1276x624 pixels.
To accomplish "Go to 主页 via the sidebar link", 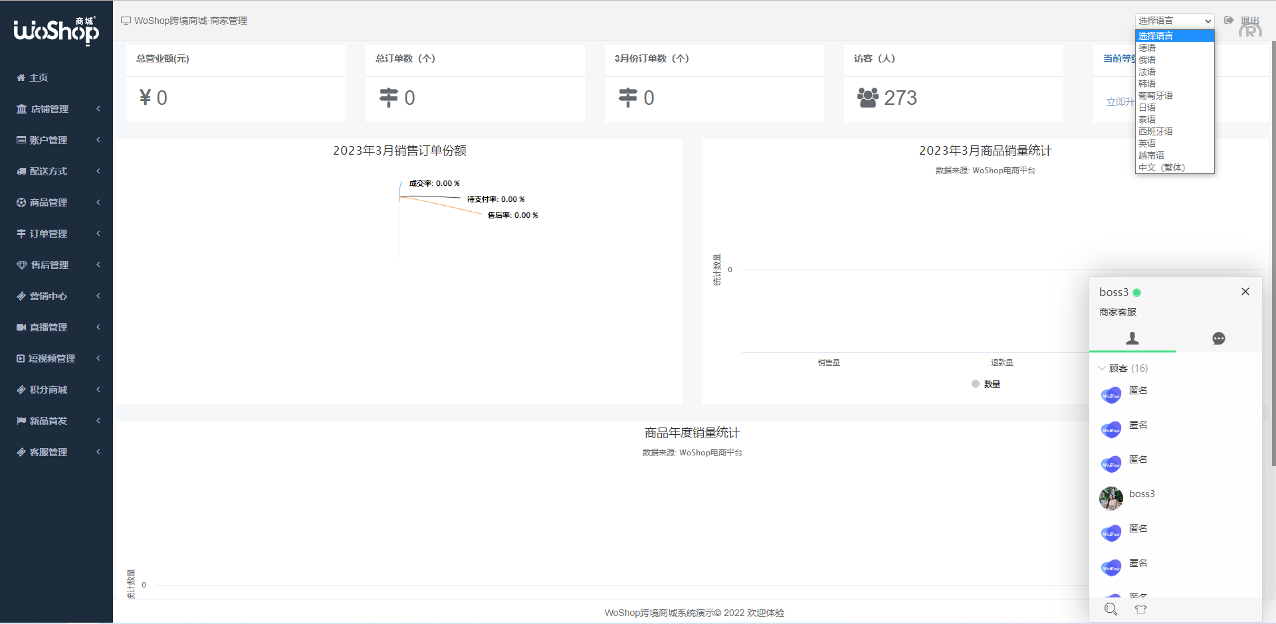I will click(x=38, y=78).
